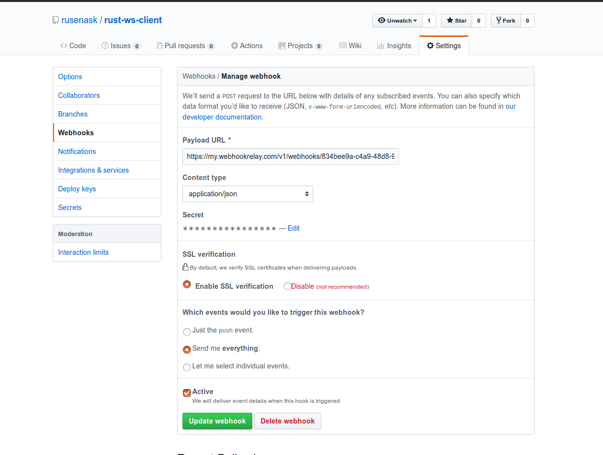Open the Unwatch dropdown

pos(397,21)
